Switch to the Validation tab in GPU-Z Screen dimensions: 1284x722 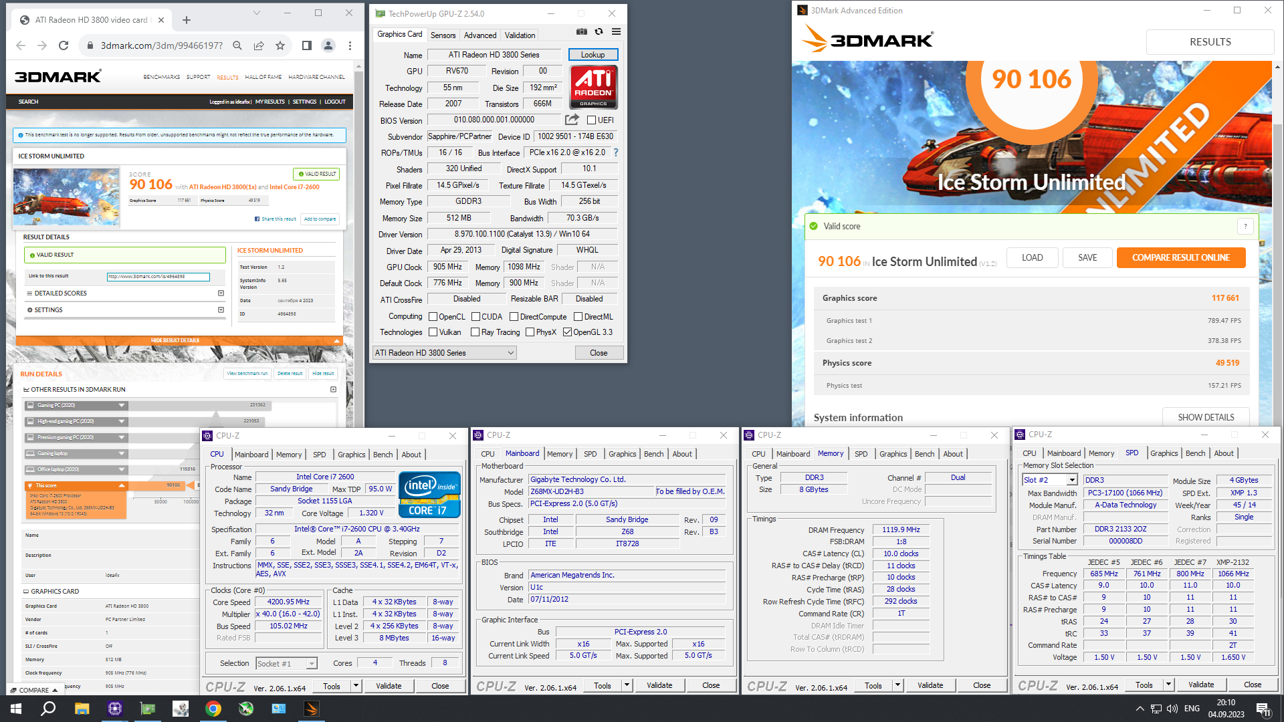[x=520, y=35]
